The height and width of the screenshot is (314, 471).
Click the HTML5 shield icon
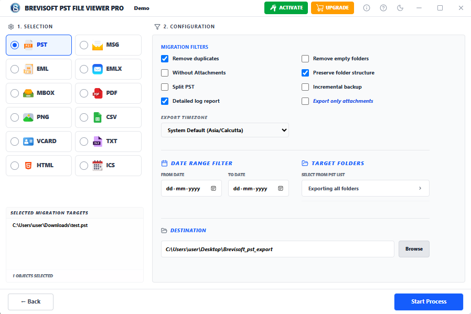click(x=28, y=166)
